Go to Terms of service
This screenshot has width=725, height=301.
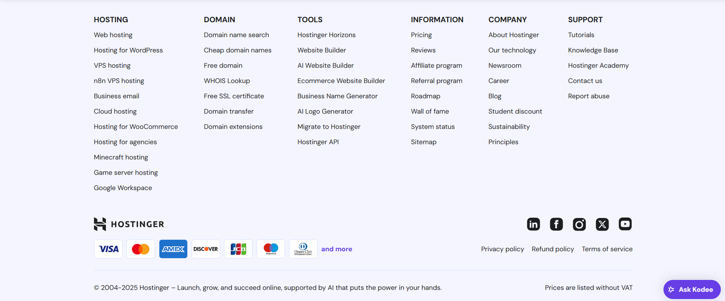point(607,249)
